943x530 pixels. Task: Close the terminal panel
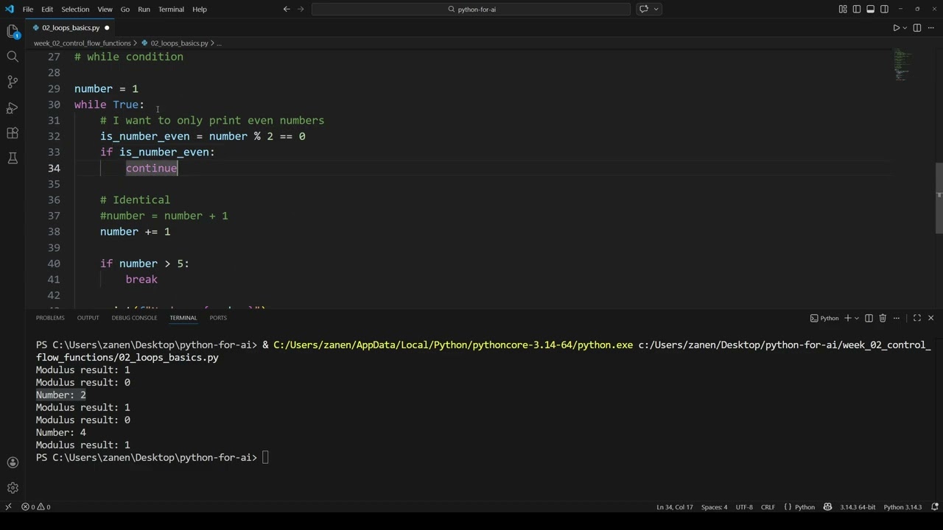(x=931, y=318)
